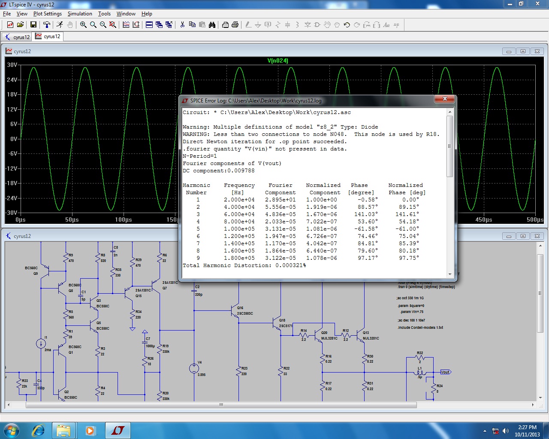This screenshot has height=439, width=549.
Task: Select the Wire pencil tool
Action: click(248, 25)
